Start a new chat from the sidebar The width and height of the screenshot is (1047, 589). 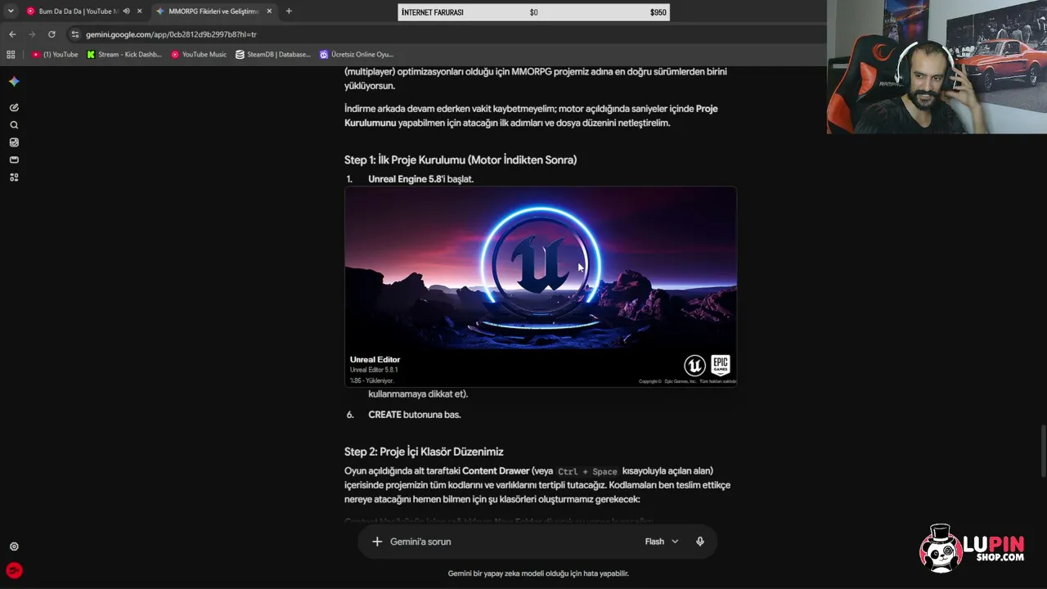pyautogui.click(x=14, y=107)
